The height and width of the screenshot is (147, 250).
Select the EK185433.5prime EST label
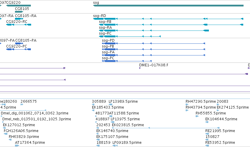[x=108, y=107]
